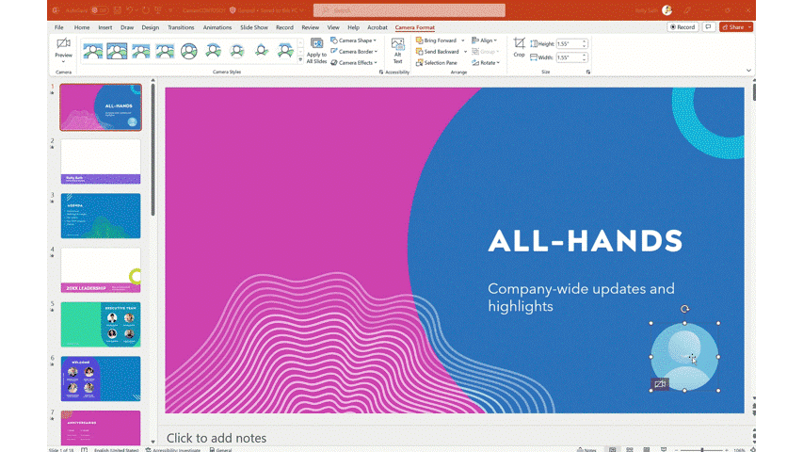
Task: Click camera toggle icon on cameo object
Action: [660, 384]
